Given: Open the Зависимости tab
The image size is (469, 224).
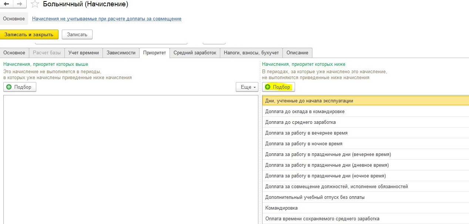Looking at the screenshot, I should (121, 53).
